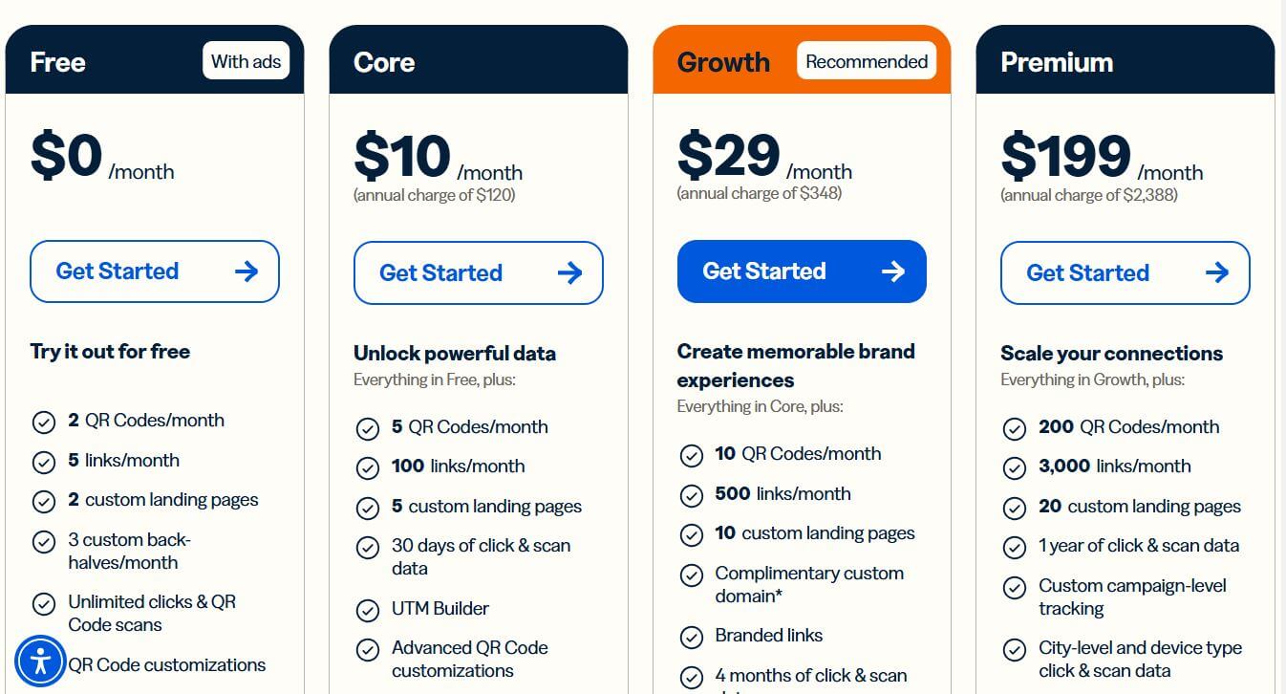
Task: Click the Unlock powerful data heading
Action: pos(455,354)
